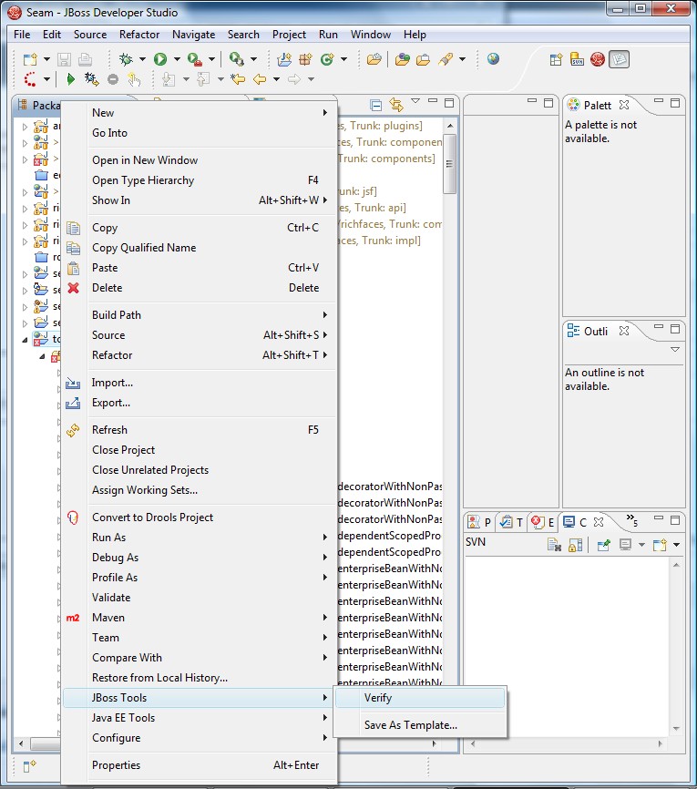The image size is (697, 789).
Task: Open the Debug launch dropdown arrow
Action: [142, 59]
